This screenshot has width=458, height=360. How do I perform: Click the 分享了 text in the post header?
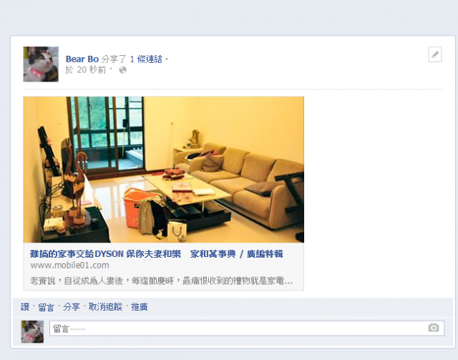[114, 59]
